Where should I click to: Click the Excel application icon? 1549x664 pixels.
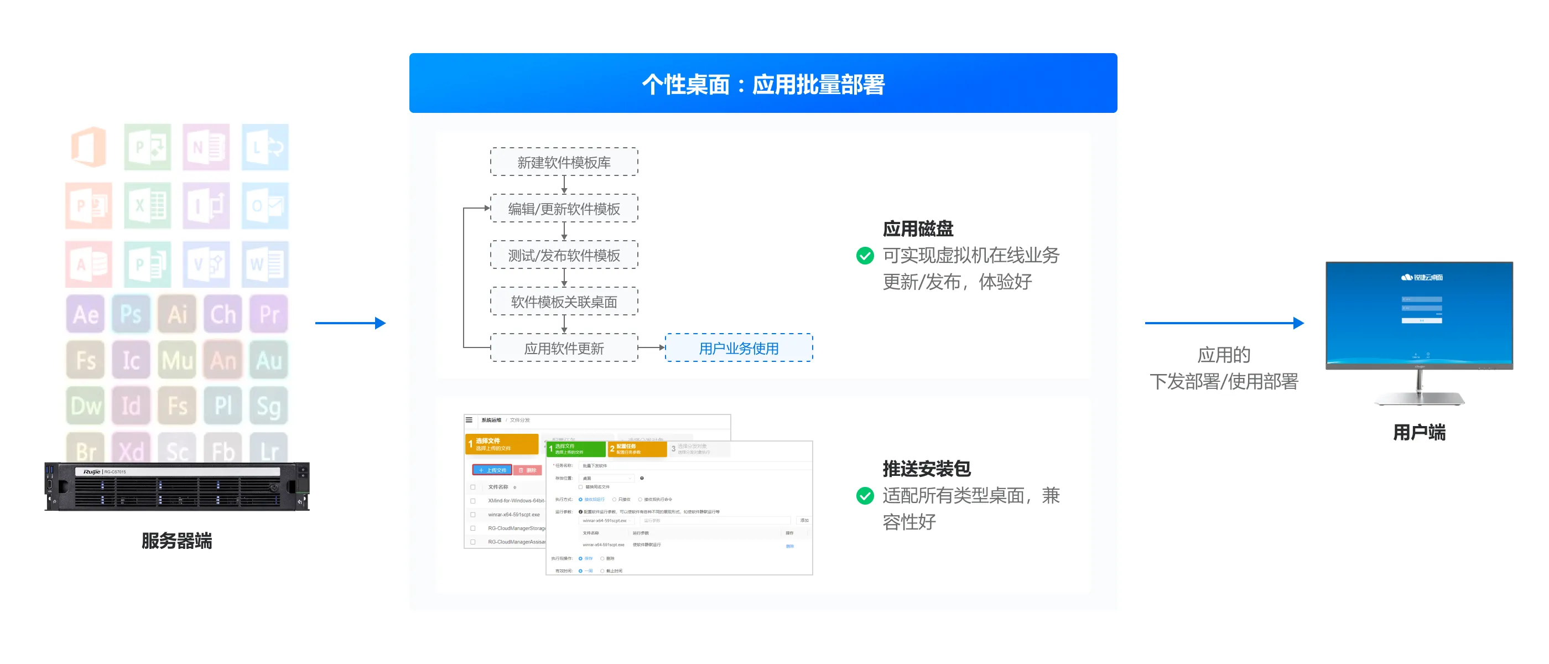click(x=147, y=206)
